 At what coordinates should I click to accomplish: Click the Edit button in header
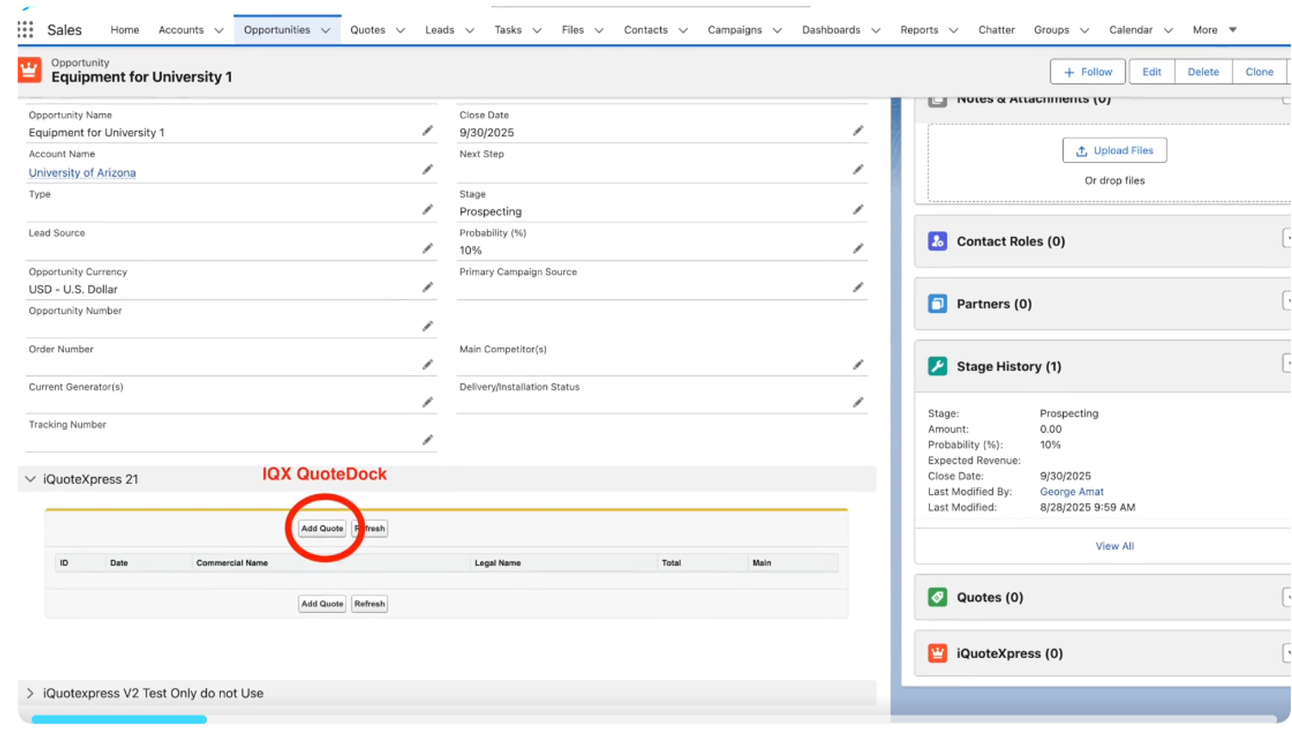(x=1151, y=72)
